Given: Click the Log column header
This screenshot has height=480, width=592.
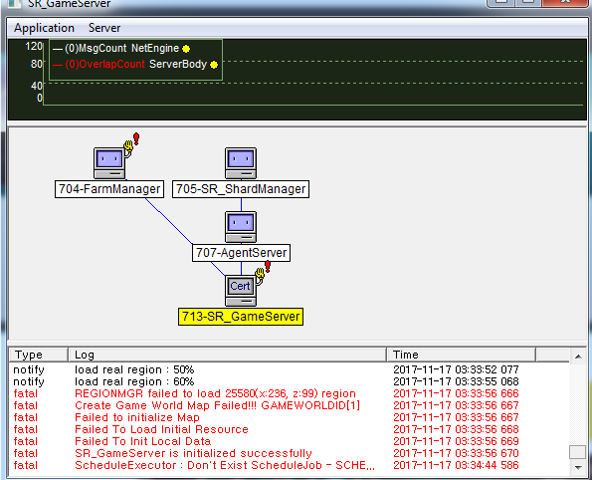Looking at the screenshot, I should pyautogui.click(x=228, y=355).
